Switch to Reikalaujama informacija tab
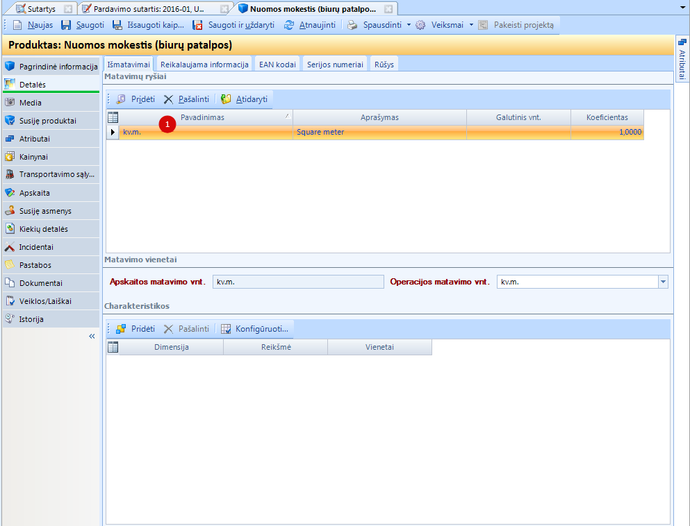This screenshot has height=526, width=690. pos(204,65)
